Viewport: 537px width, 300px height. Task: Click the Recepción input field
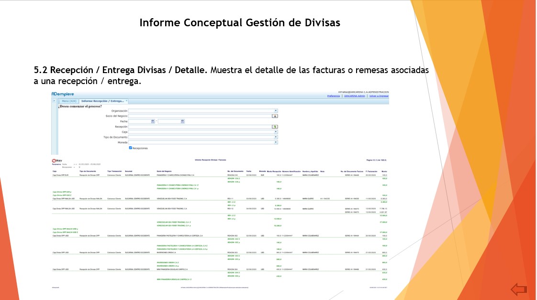[200, 127]
